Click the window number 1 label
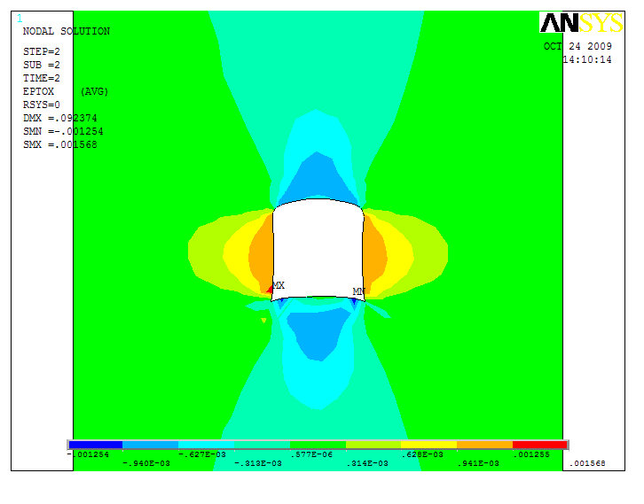 [20, 18]
